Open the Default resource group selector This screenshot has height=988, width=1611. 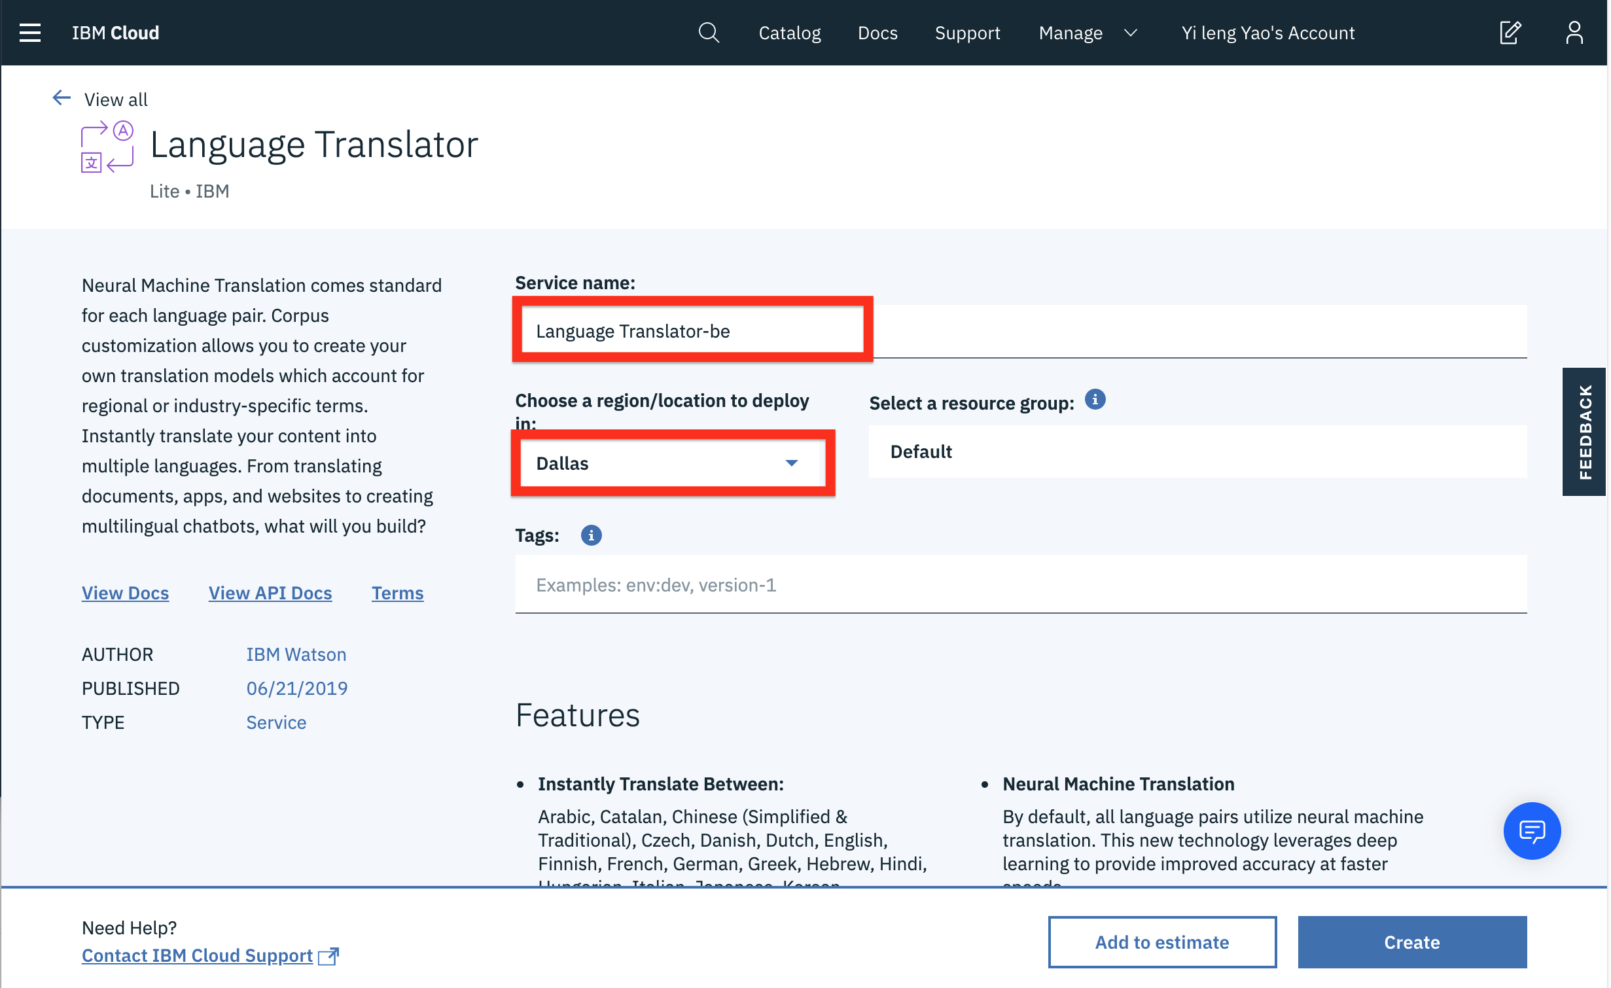pos(1197,451)
